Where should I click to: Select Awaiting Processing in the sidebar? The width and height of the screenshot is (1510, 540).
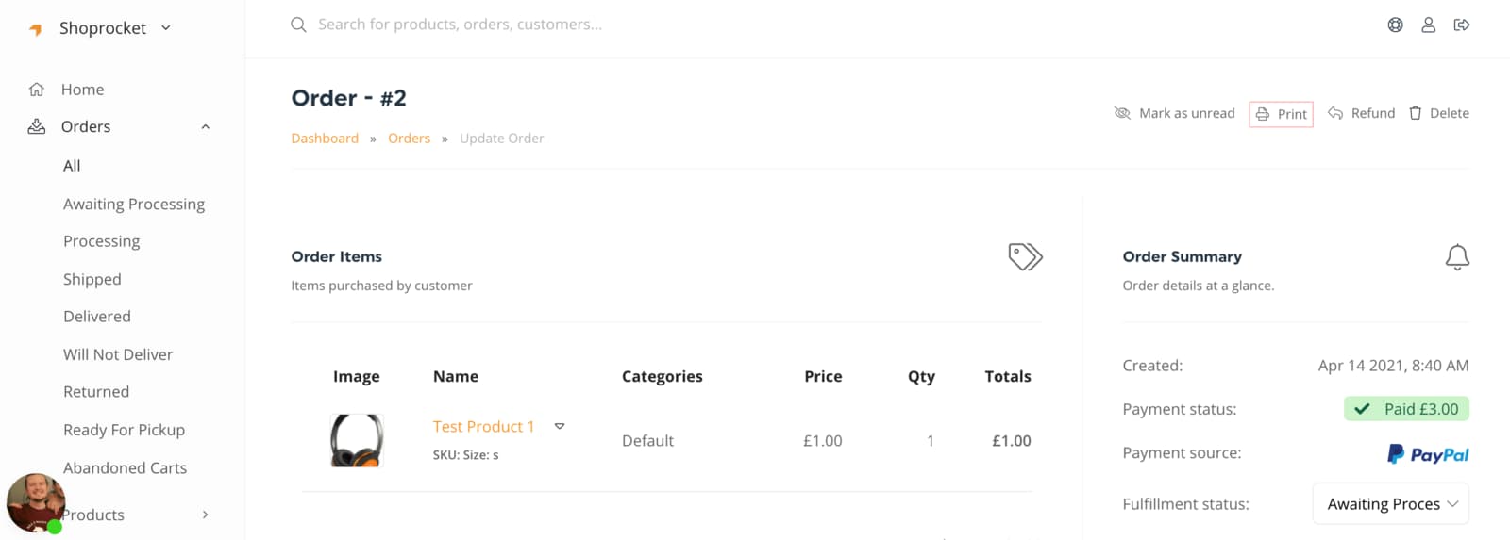[x=134, y=204]
